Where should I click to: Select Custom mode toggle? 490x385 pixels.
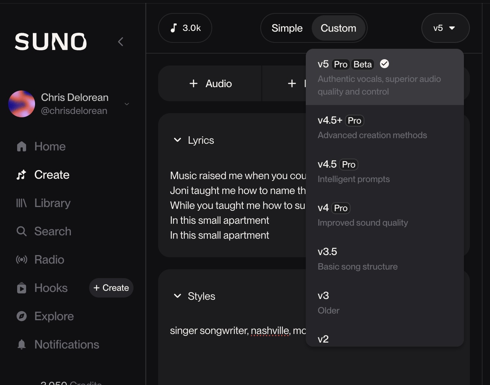338,28
